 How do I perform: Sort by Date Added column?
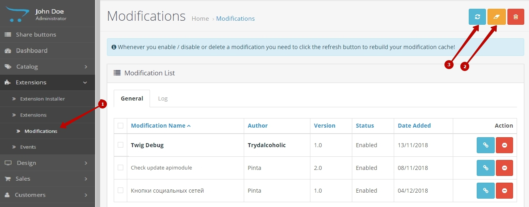(x=414, y=126)
